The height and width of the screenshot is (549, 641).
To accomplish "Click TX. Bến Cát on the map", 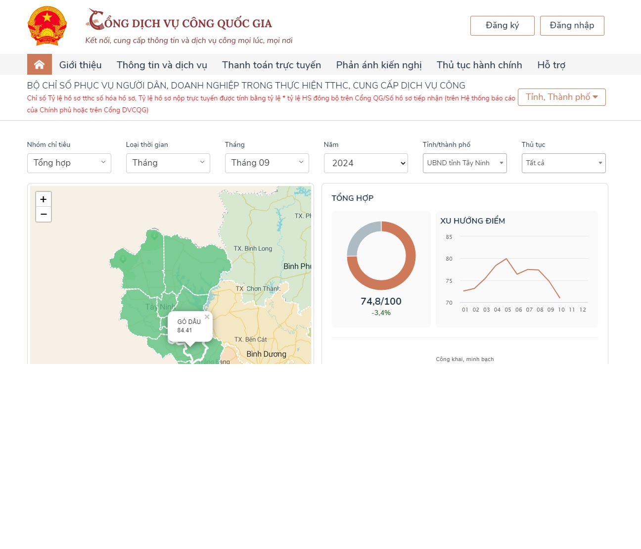I will 250,339.
